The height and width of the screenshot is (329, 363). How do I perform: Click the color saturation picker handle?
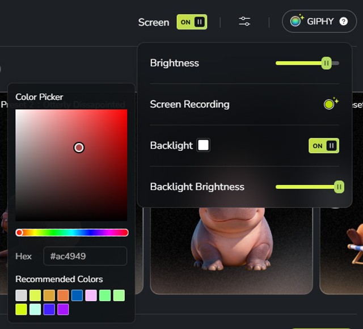tap(79, 147)
